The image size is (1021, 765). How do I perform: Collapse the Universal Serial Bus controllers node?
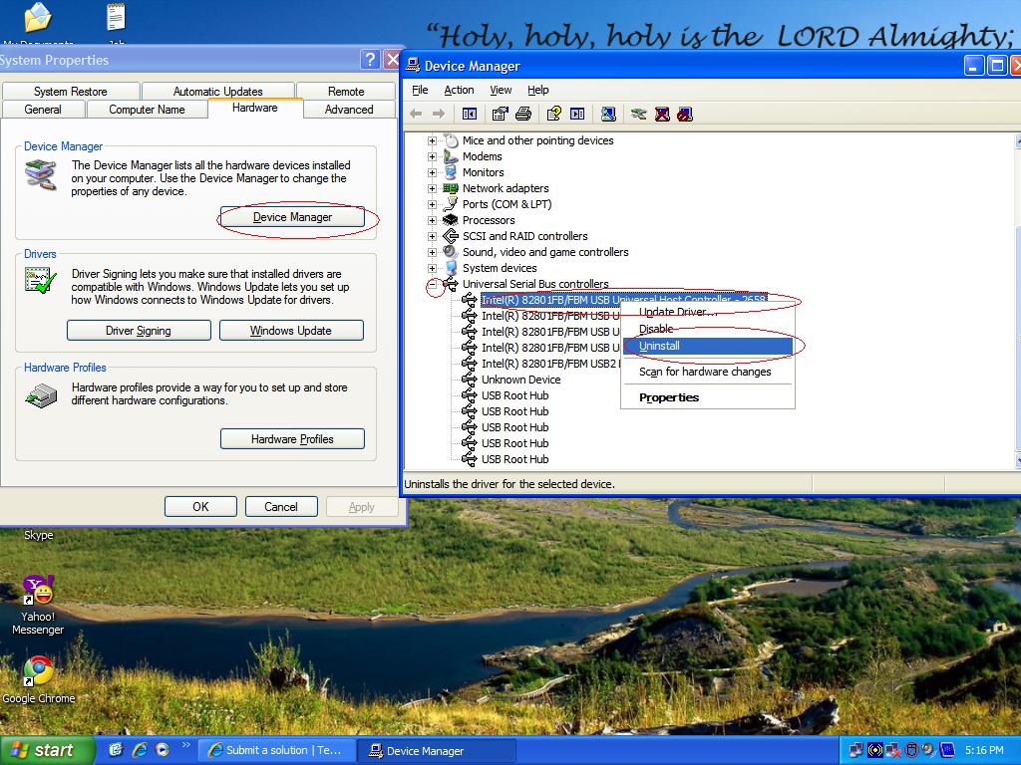click(433, 284)
